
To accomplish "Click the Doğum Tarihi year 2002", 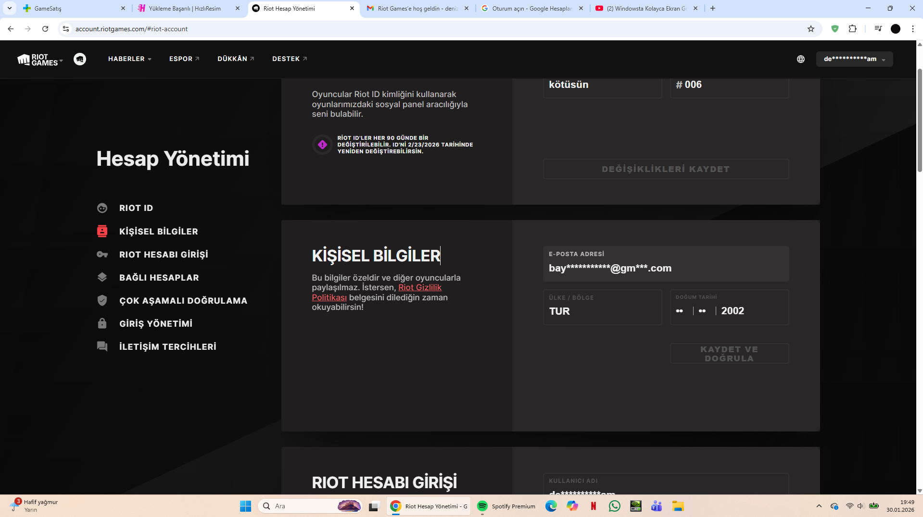I will point(733,311).
